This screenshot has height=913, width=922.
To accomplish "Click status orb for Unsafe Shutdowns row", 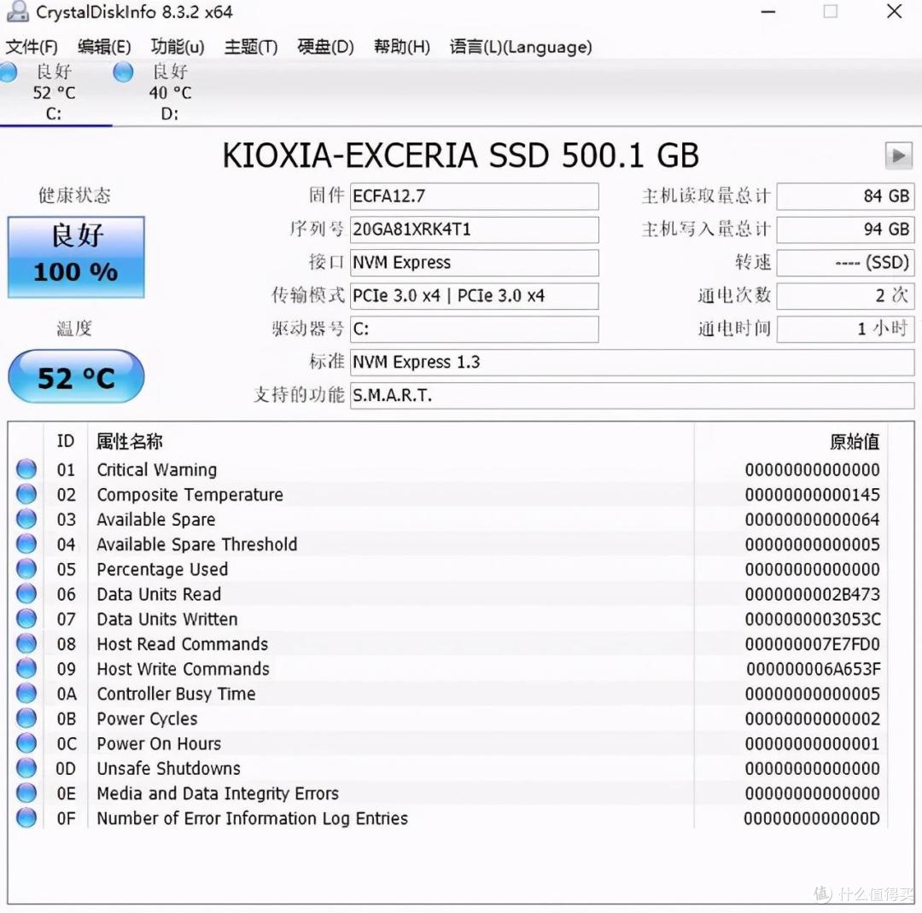I will pyautogui.click(x=26, y=768).
